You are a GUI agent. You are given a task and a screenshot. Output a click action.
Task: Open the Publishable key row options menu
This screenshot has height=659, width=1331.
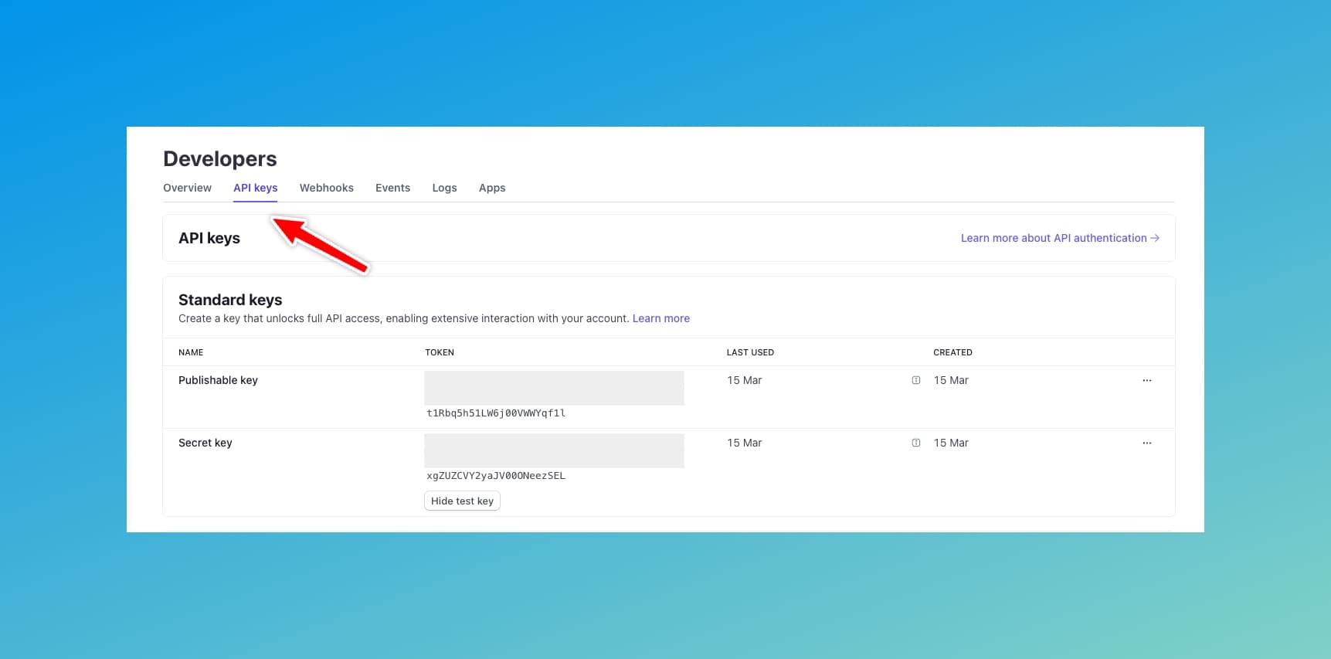point(1146,380)
